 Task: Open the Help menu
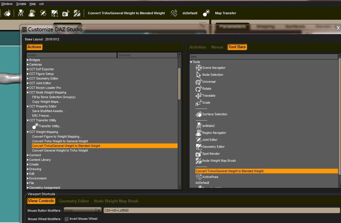click(33, 4)
